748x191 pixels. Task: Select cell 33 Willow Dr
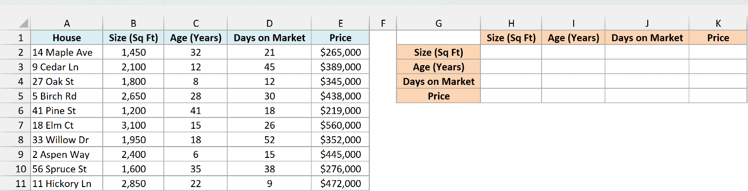click(x=67, y=140)
